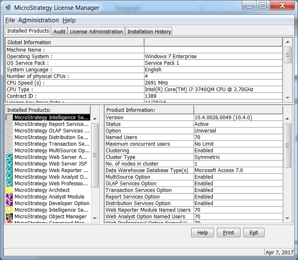
Task: Click the Exit button
Action: pyautogui.click(x=253, y=233)
